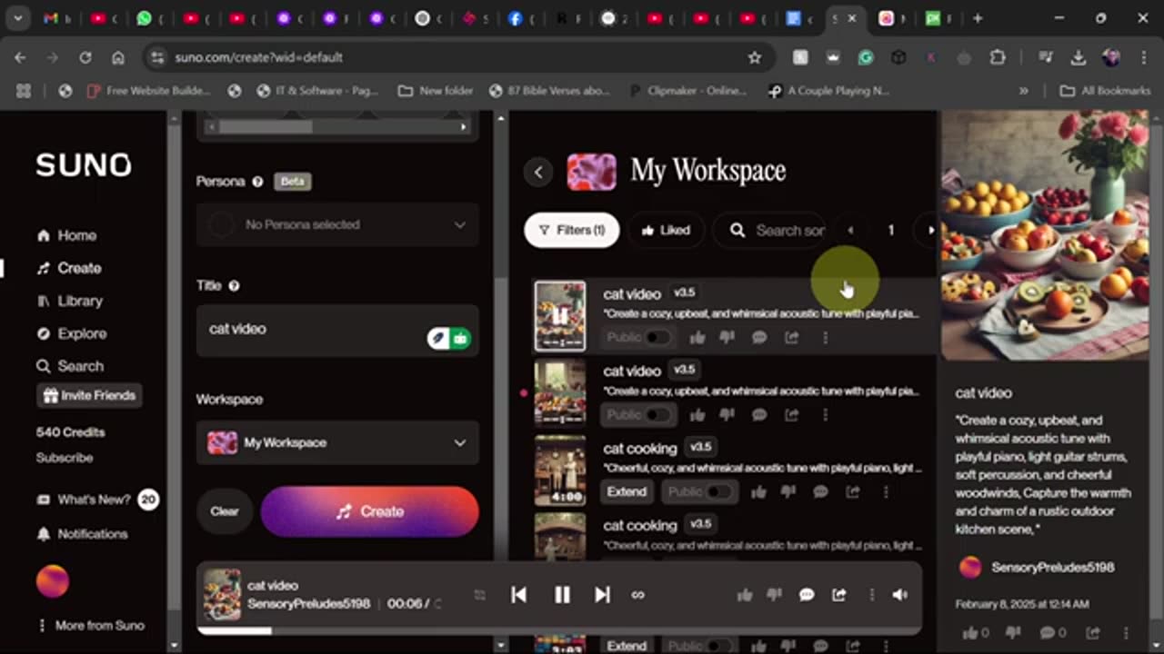The height and width of the screenshot is (654, 1164).
Task: Pause playback in the bottom player
Action: click(x=562, y=595)
